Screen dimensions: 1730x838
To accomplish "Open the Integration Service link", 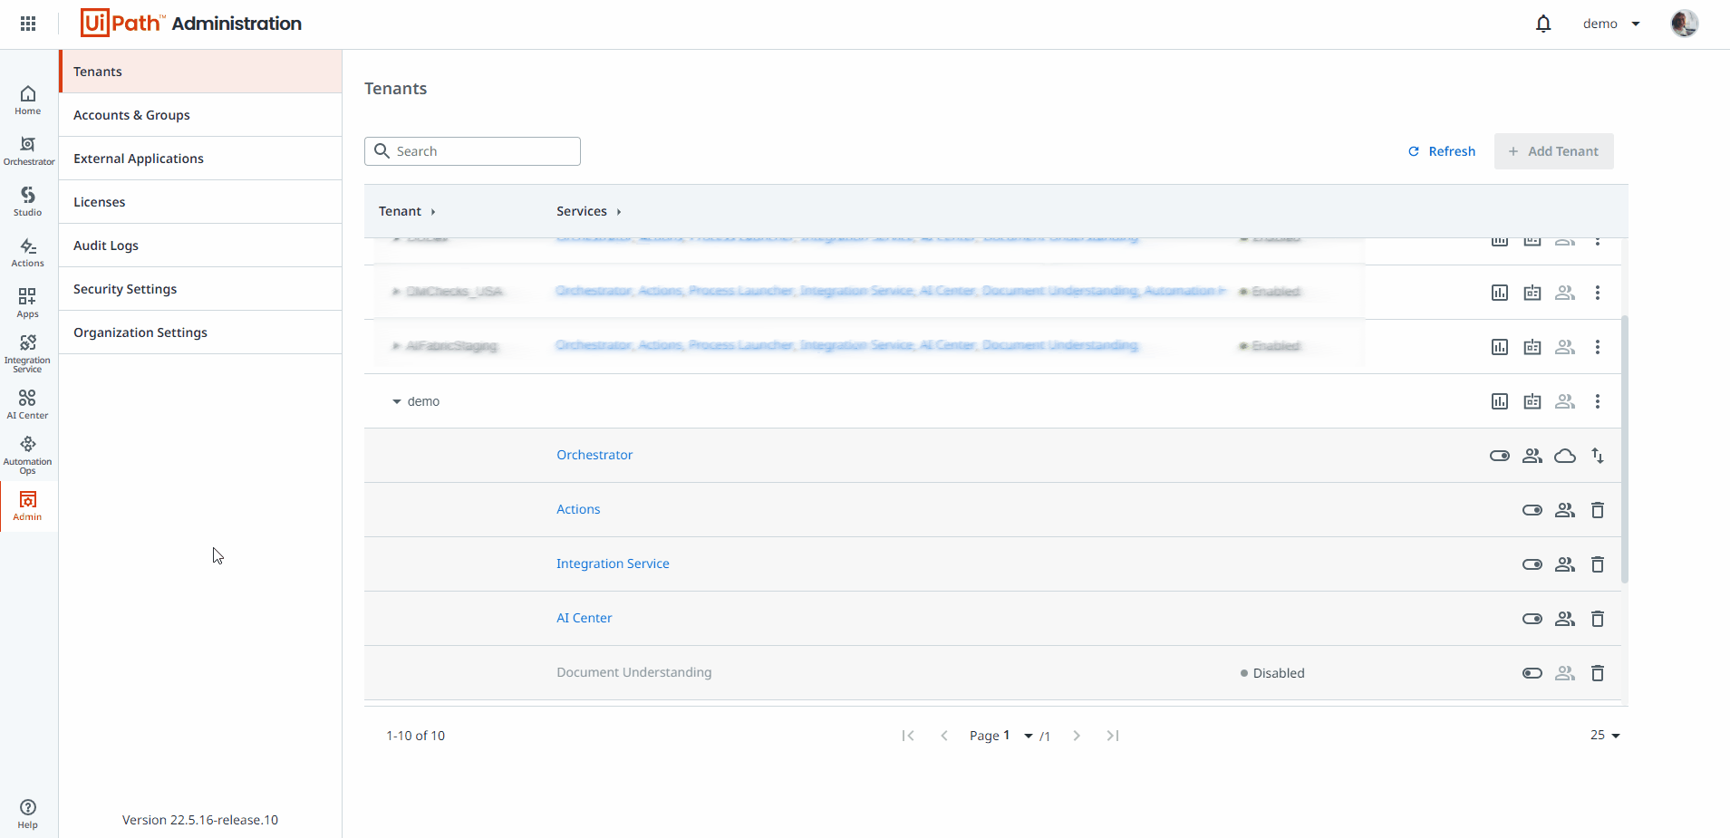I will (x=613, y=563).
